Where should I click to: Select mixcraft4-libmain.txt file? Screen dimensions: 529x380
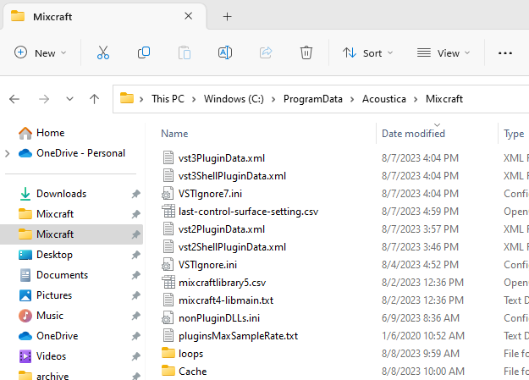coord(226,300)
